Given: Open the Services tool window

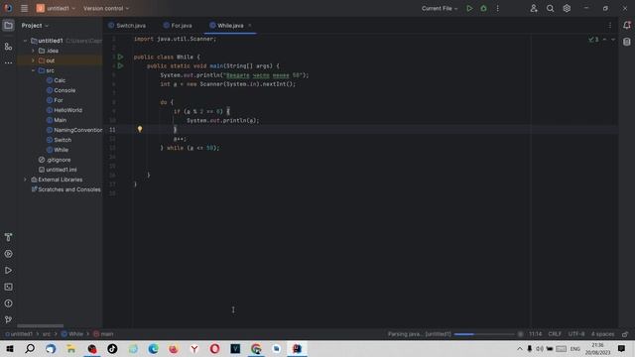Looking at the screenshot, I should click(8, 254).
